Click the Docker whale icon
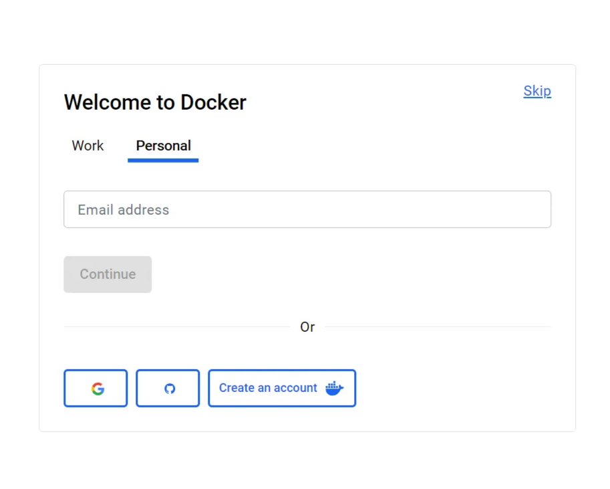This screenshot has width=610, height=489. click(x=334, y=388)
